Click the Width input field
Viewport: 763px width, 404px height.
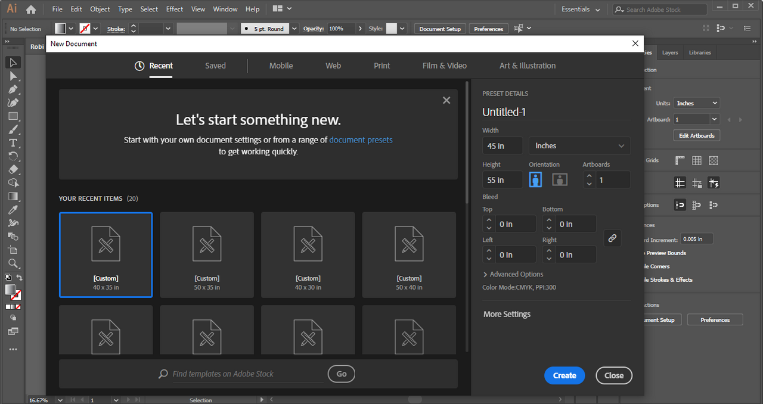(503, 146)
